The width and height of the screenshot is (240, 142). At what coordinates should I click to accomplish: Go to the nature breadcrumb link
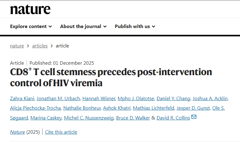pos(17,46)
